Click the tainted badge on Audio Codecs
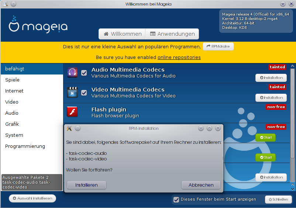This screenshot has height=208, width=296. click(277, 67)
